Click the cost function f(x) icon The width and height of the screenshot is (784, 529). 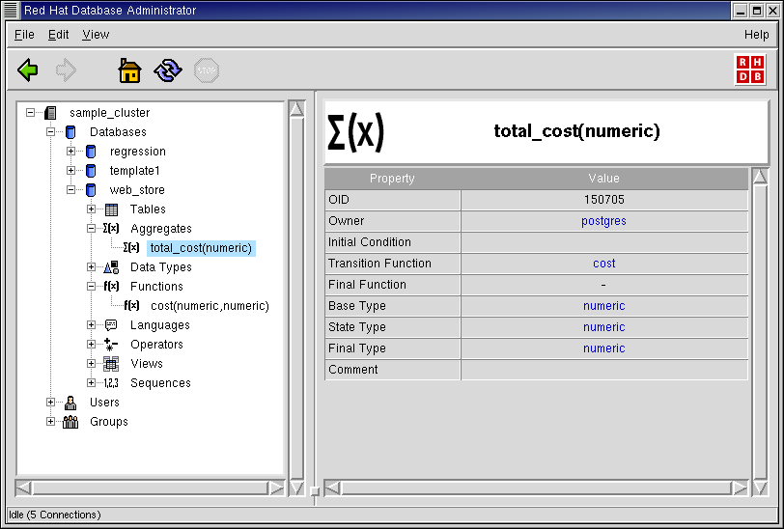coord(131,305)
